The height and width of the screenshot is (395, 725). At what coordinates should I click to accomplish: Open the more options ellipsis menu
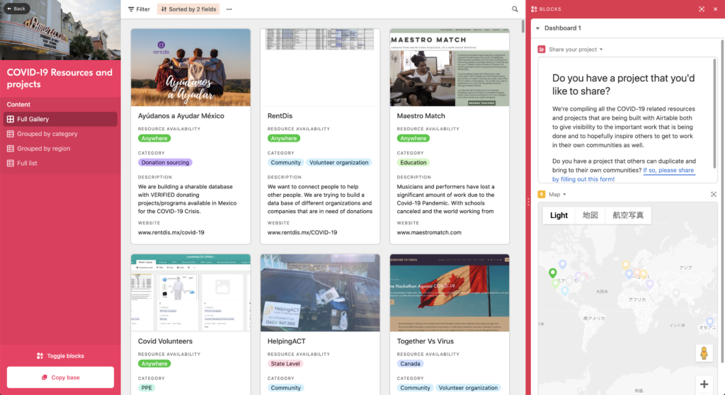(x=229, y=9)
